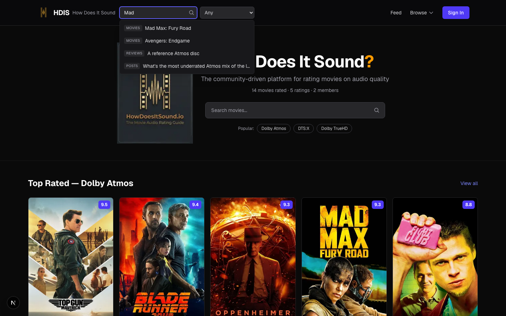
Task: Open the Any category filter dropdown
Action: click(227, 13)
